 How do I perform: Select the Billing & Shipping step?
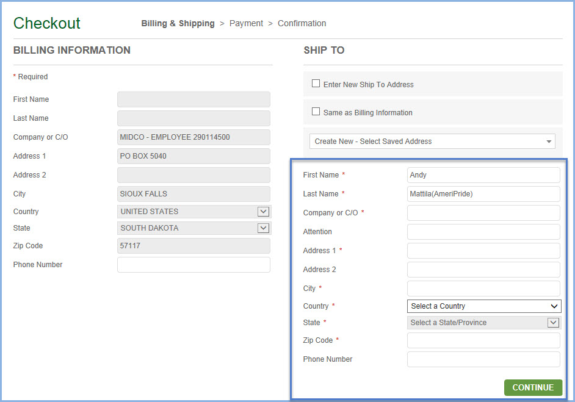(x=178, y=23)
